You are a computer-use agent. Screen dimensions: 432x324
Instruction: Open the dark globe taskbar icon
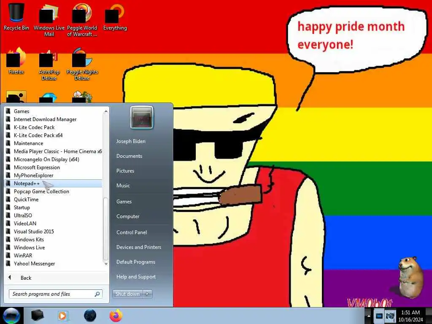[x=90, y=316]
